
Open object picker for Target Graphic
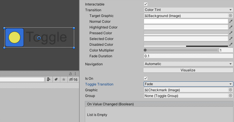pyautogui.click(x=230, y=16)
